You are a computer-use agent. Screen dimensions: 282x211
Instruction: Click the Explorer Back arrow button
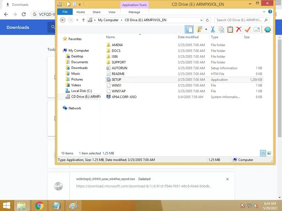[x=63, y=20]
